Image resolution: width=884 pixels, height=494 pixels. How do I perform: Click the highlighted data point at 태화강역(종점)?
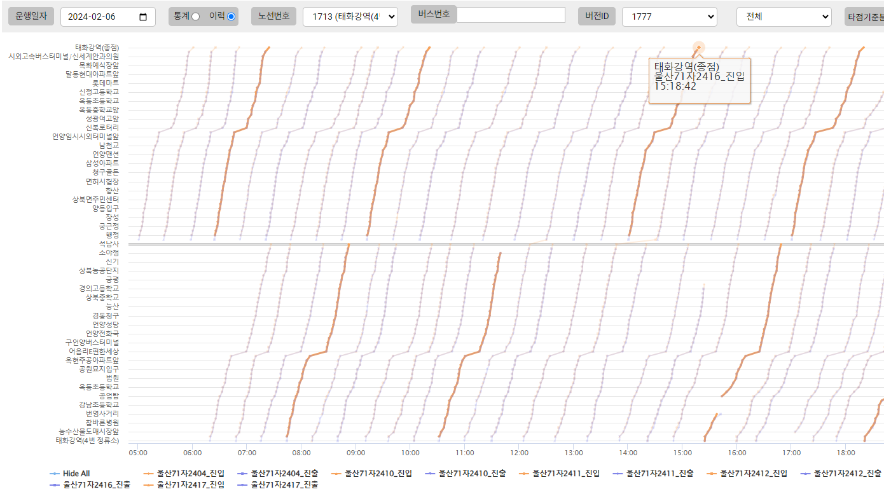tap(698, 47)
